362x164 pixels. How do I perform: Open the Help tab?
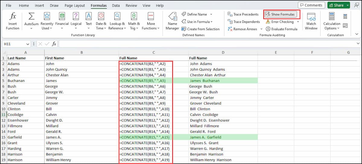click(x=160, y=5)
